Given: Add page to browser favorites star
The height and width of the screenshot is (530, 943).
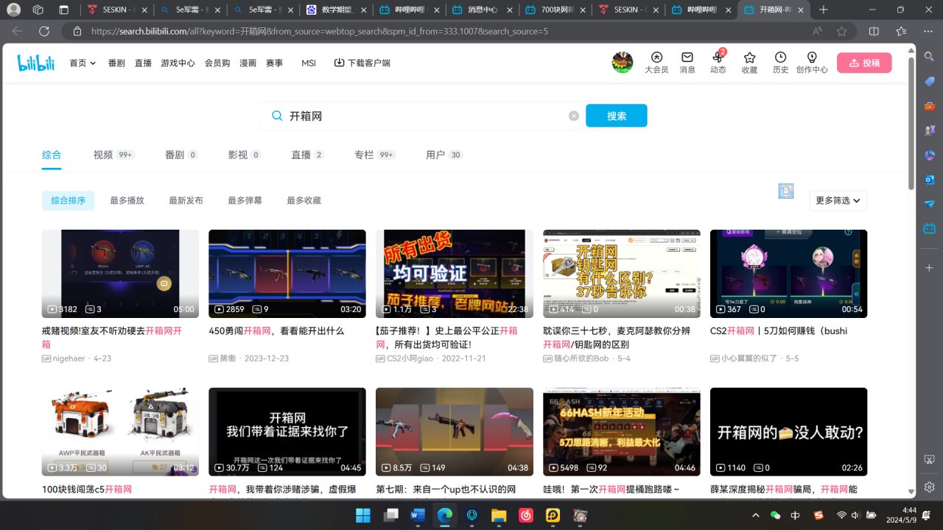Looking at the screenshot, I should (x=841, y=32).
